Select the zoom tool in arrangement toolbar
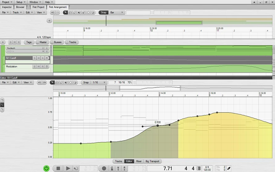 pos(93,13)
